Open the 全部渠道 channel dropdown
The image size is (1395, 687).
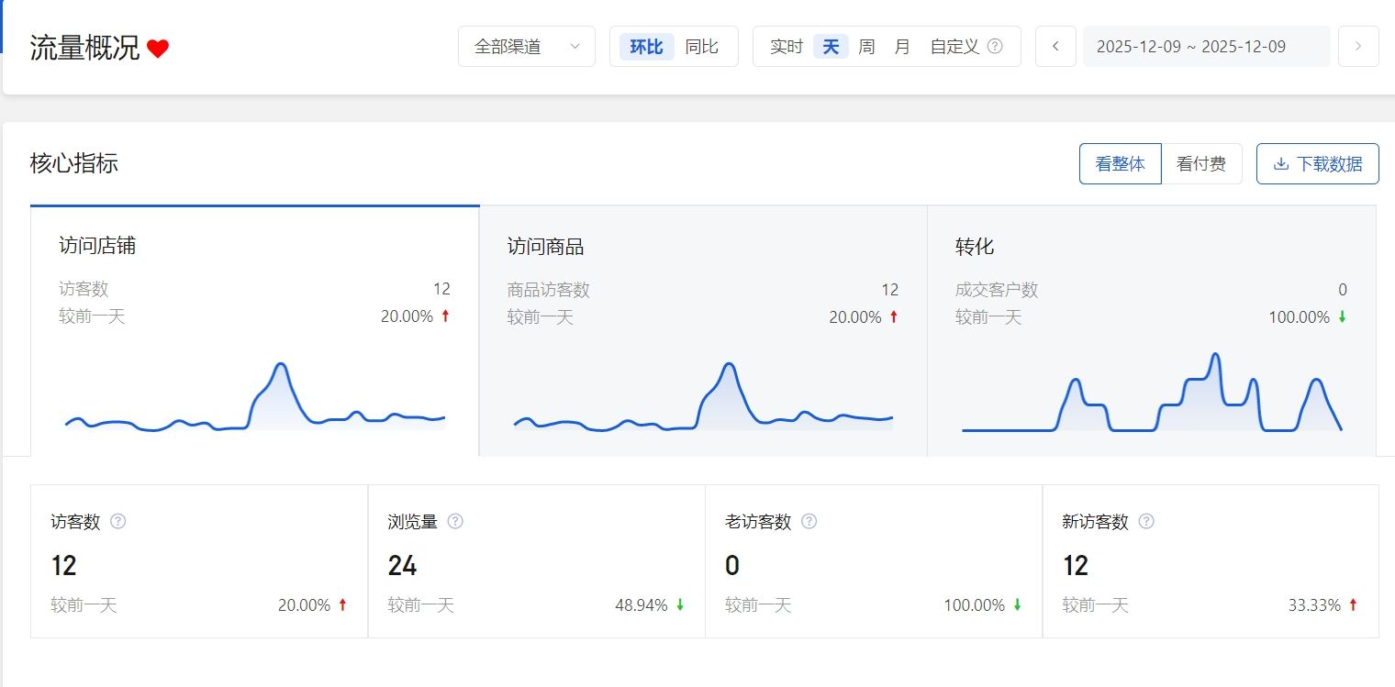(527, 47)
